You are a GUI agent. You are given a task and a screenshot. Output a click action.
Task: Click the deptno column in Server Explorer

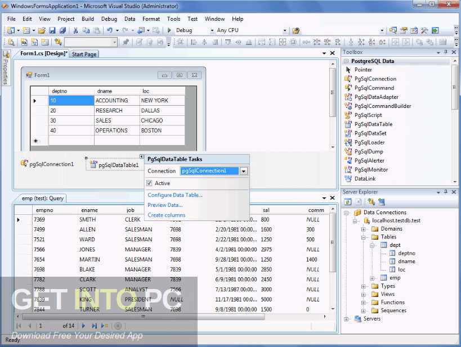point(406,253)
